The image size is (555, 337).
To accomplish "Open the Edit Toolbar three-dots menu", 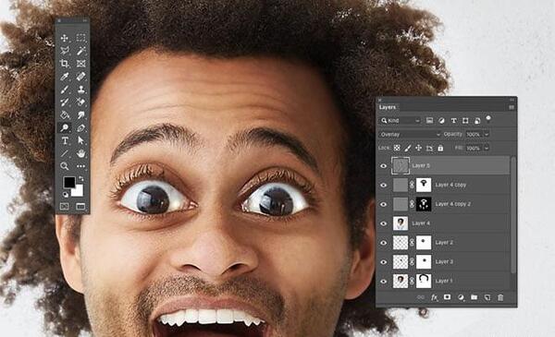I will point(80,166).
